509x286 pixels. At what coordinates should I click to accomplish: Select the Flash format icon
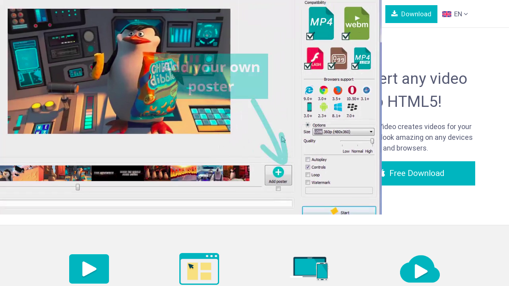tap(315, 58)
